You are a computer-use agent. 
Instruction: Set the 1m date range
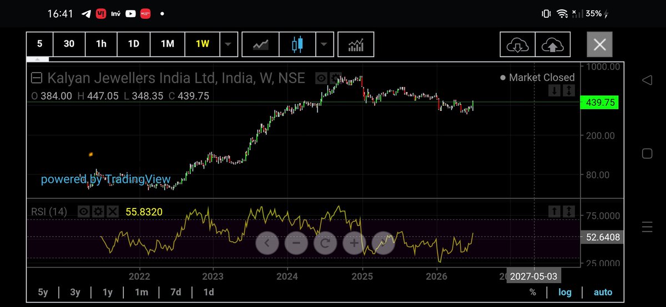[x=142, y=292]
